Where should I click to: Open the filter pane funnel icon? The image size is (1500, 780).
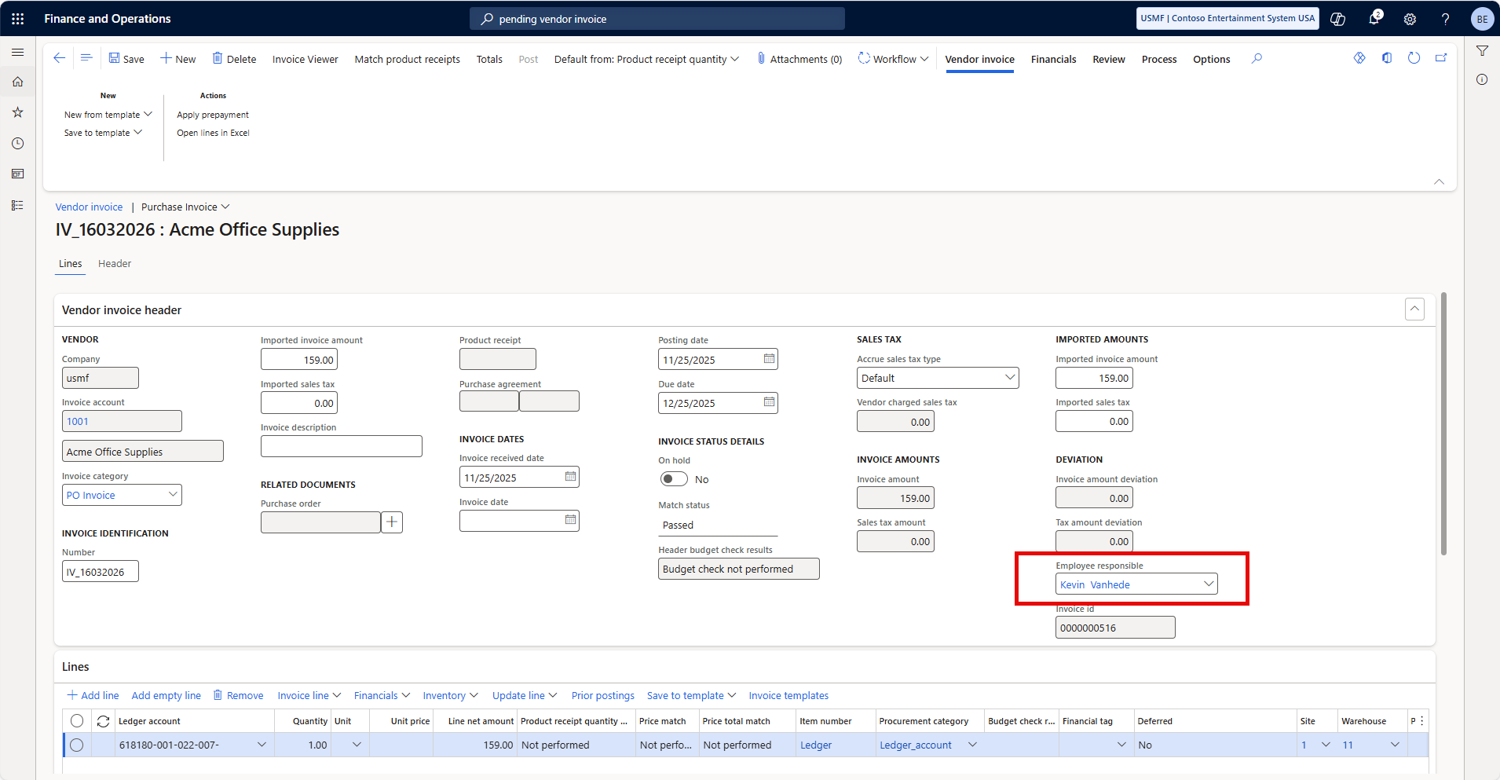click(x=1482, y=51)
